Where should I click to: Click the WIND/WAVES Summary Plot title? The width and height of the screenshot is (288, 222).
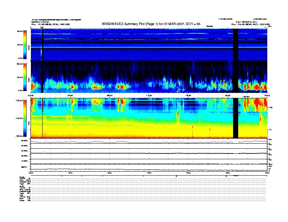tap(151, 24)
